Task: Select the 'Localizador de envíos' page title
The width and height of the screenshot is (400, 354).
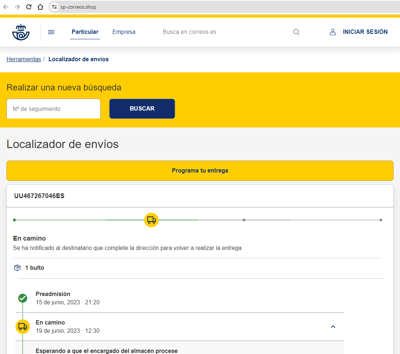Action: click(62, 144)
